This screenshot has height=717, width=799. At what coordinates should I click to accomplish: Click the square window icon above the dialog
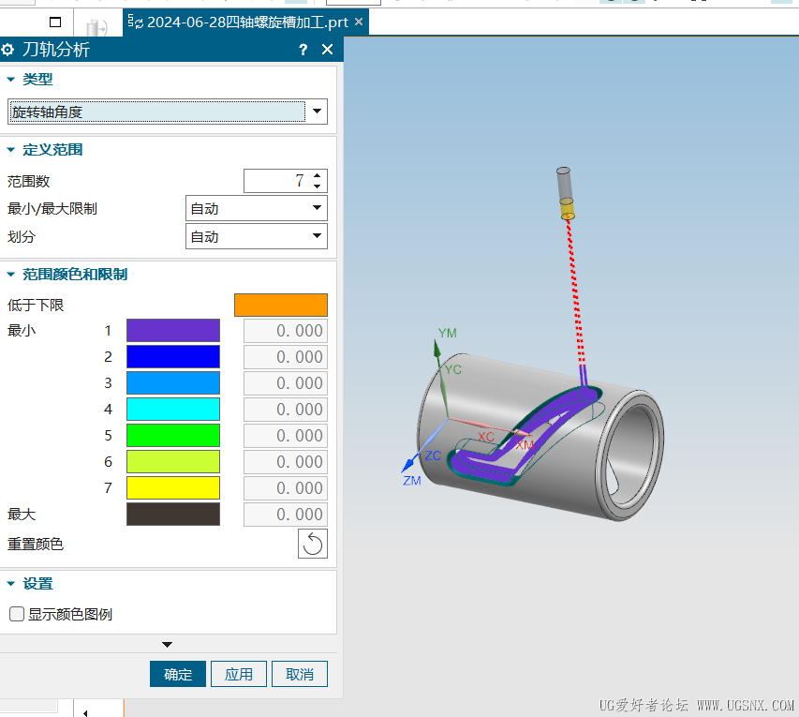(x=55, y=22)
